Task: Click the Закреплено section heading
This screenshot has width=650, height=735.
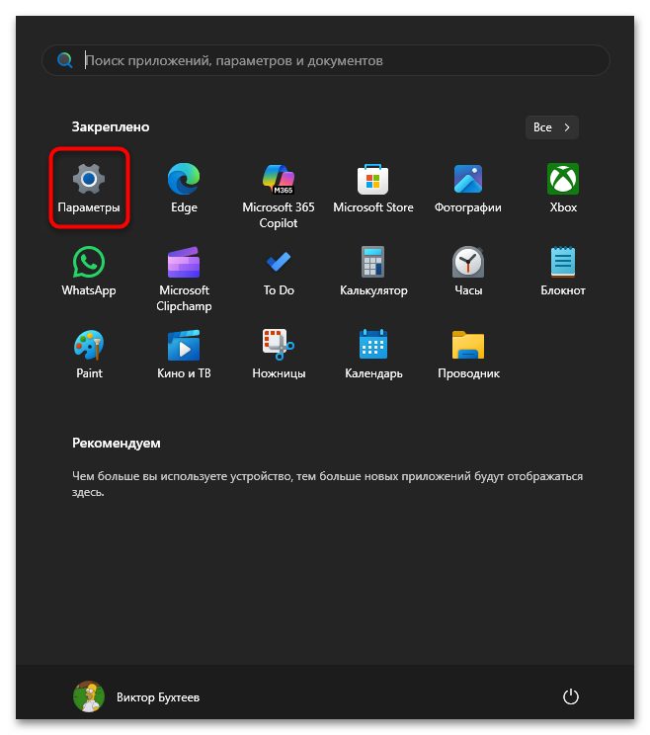Action: coord(111,127)
